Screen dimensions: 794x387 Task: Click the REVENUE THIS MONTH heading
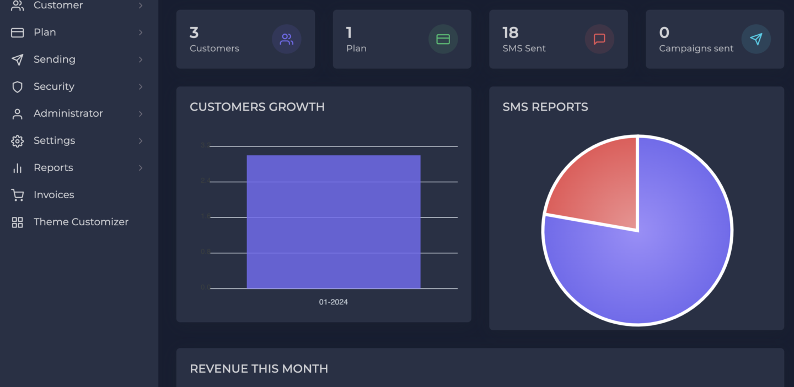pyautogui.click(x=259, y=369)
